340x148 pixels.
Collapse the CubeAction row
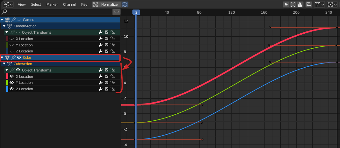coord(4,64)
